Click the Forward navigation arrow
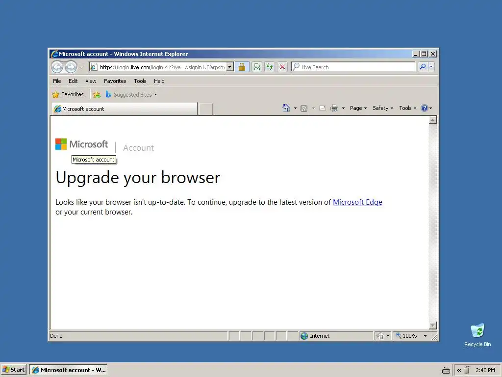This screenshot has width=502, height=377. pyautogui.click(x=71, y=67)
